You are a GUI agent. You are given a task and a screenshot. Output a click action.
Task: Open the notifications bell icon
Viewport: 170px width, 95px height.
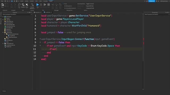[x=147, y=1]
